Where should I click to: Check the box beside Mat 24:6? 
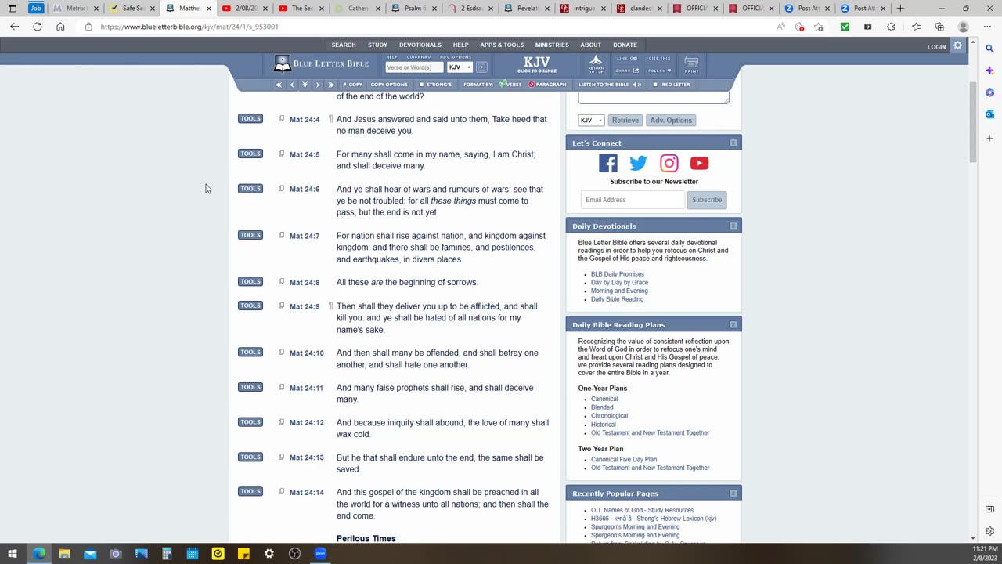coord(281,189)
